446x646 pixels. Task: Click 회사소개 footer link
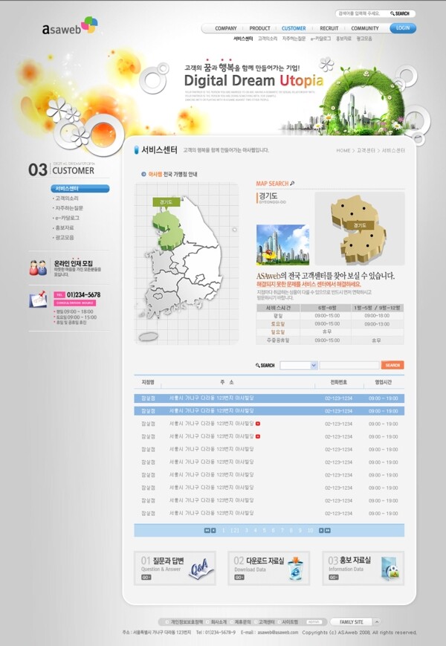point(219,621)
